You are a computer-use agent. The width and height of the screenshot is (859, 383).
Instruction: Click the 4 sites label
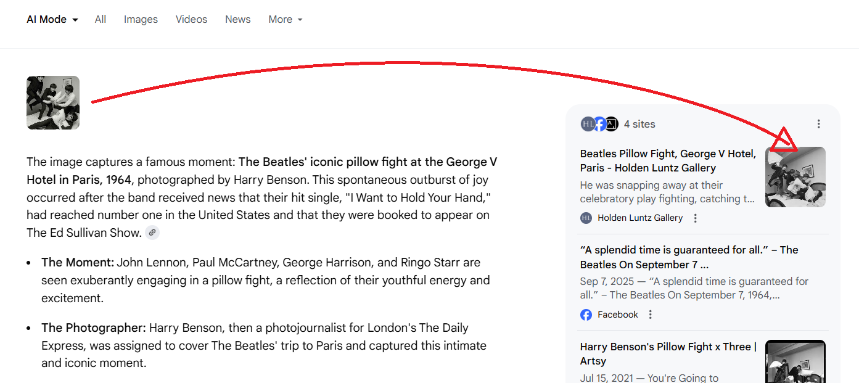pyautogui.click(x=639, y=124)
